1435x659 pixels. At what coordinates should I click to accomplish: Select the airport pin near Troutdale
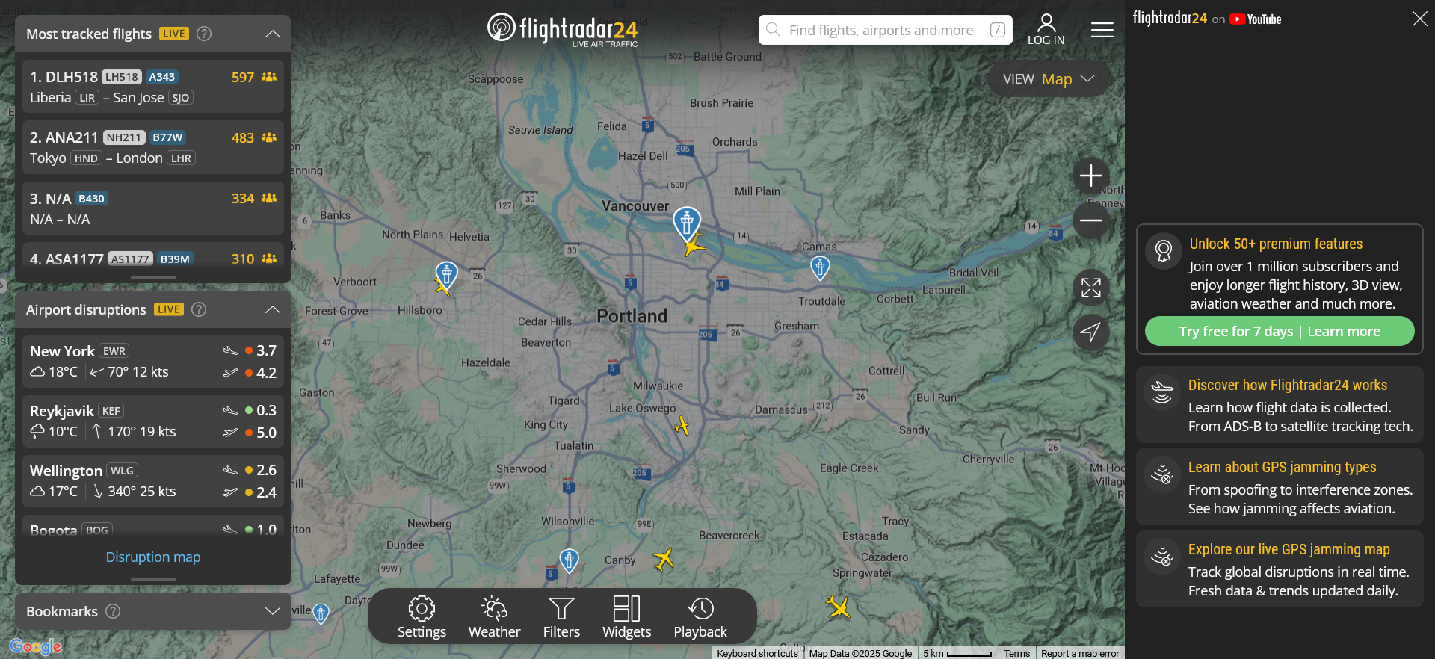(820, 267)
